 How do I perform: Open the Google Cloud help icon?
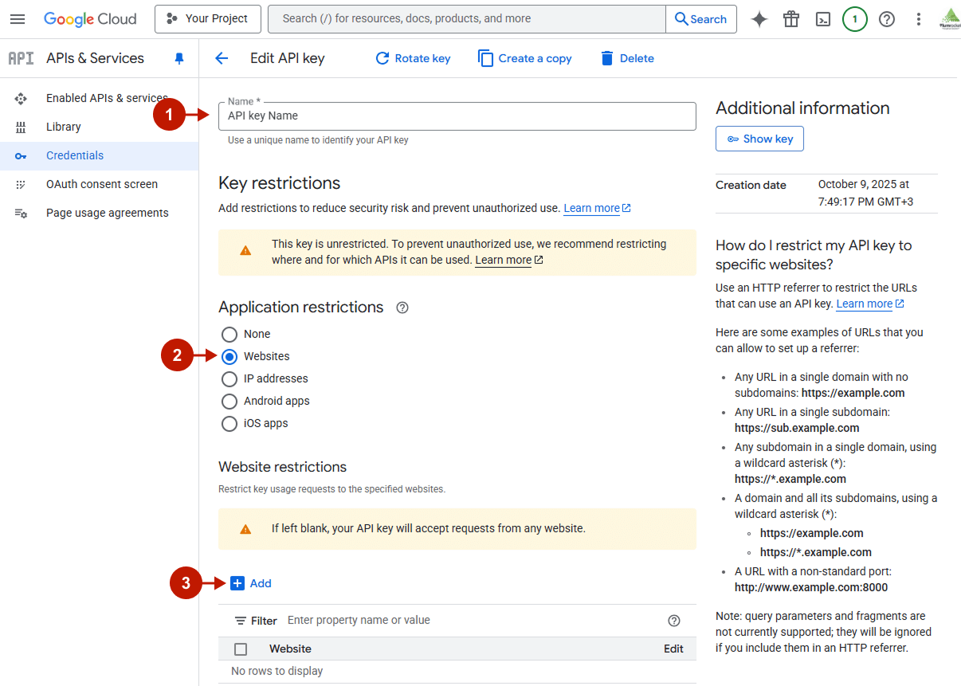[x=887, y=18]
